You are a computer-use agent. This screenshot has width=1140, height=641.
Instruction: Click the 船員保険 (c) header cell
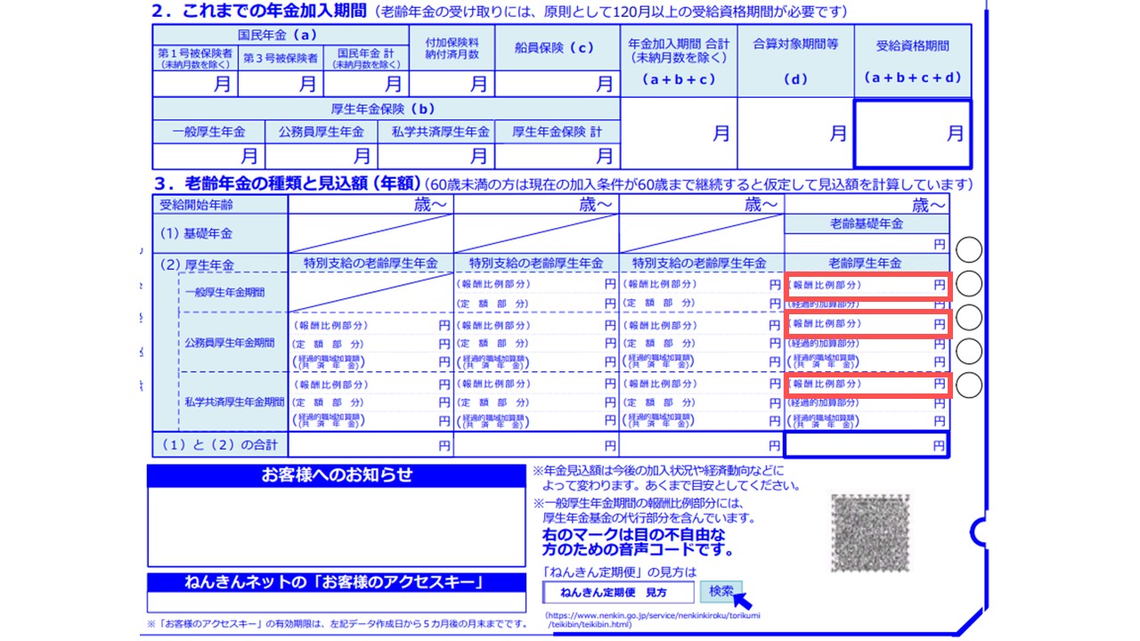tap(556, 48)
